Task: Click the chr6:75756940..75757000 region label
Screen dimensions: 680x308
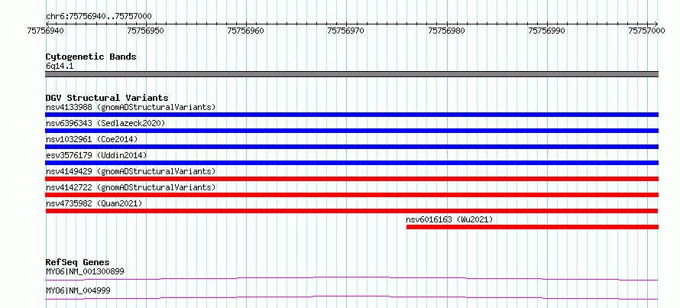Action: click(99, 17)
